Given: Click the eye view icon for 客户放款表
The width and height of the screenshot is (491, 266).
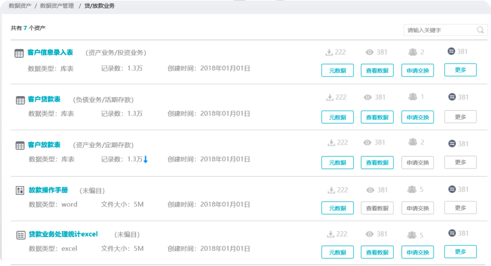Looking at the screenshot, I should (x=367, y=143).
